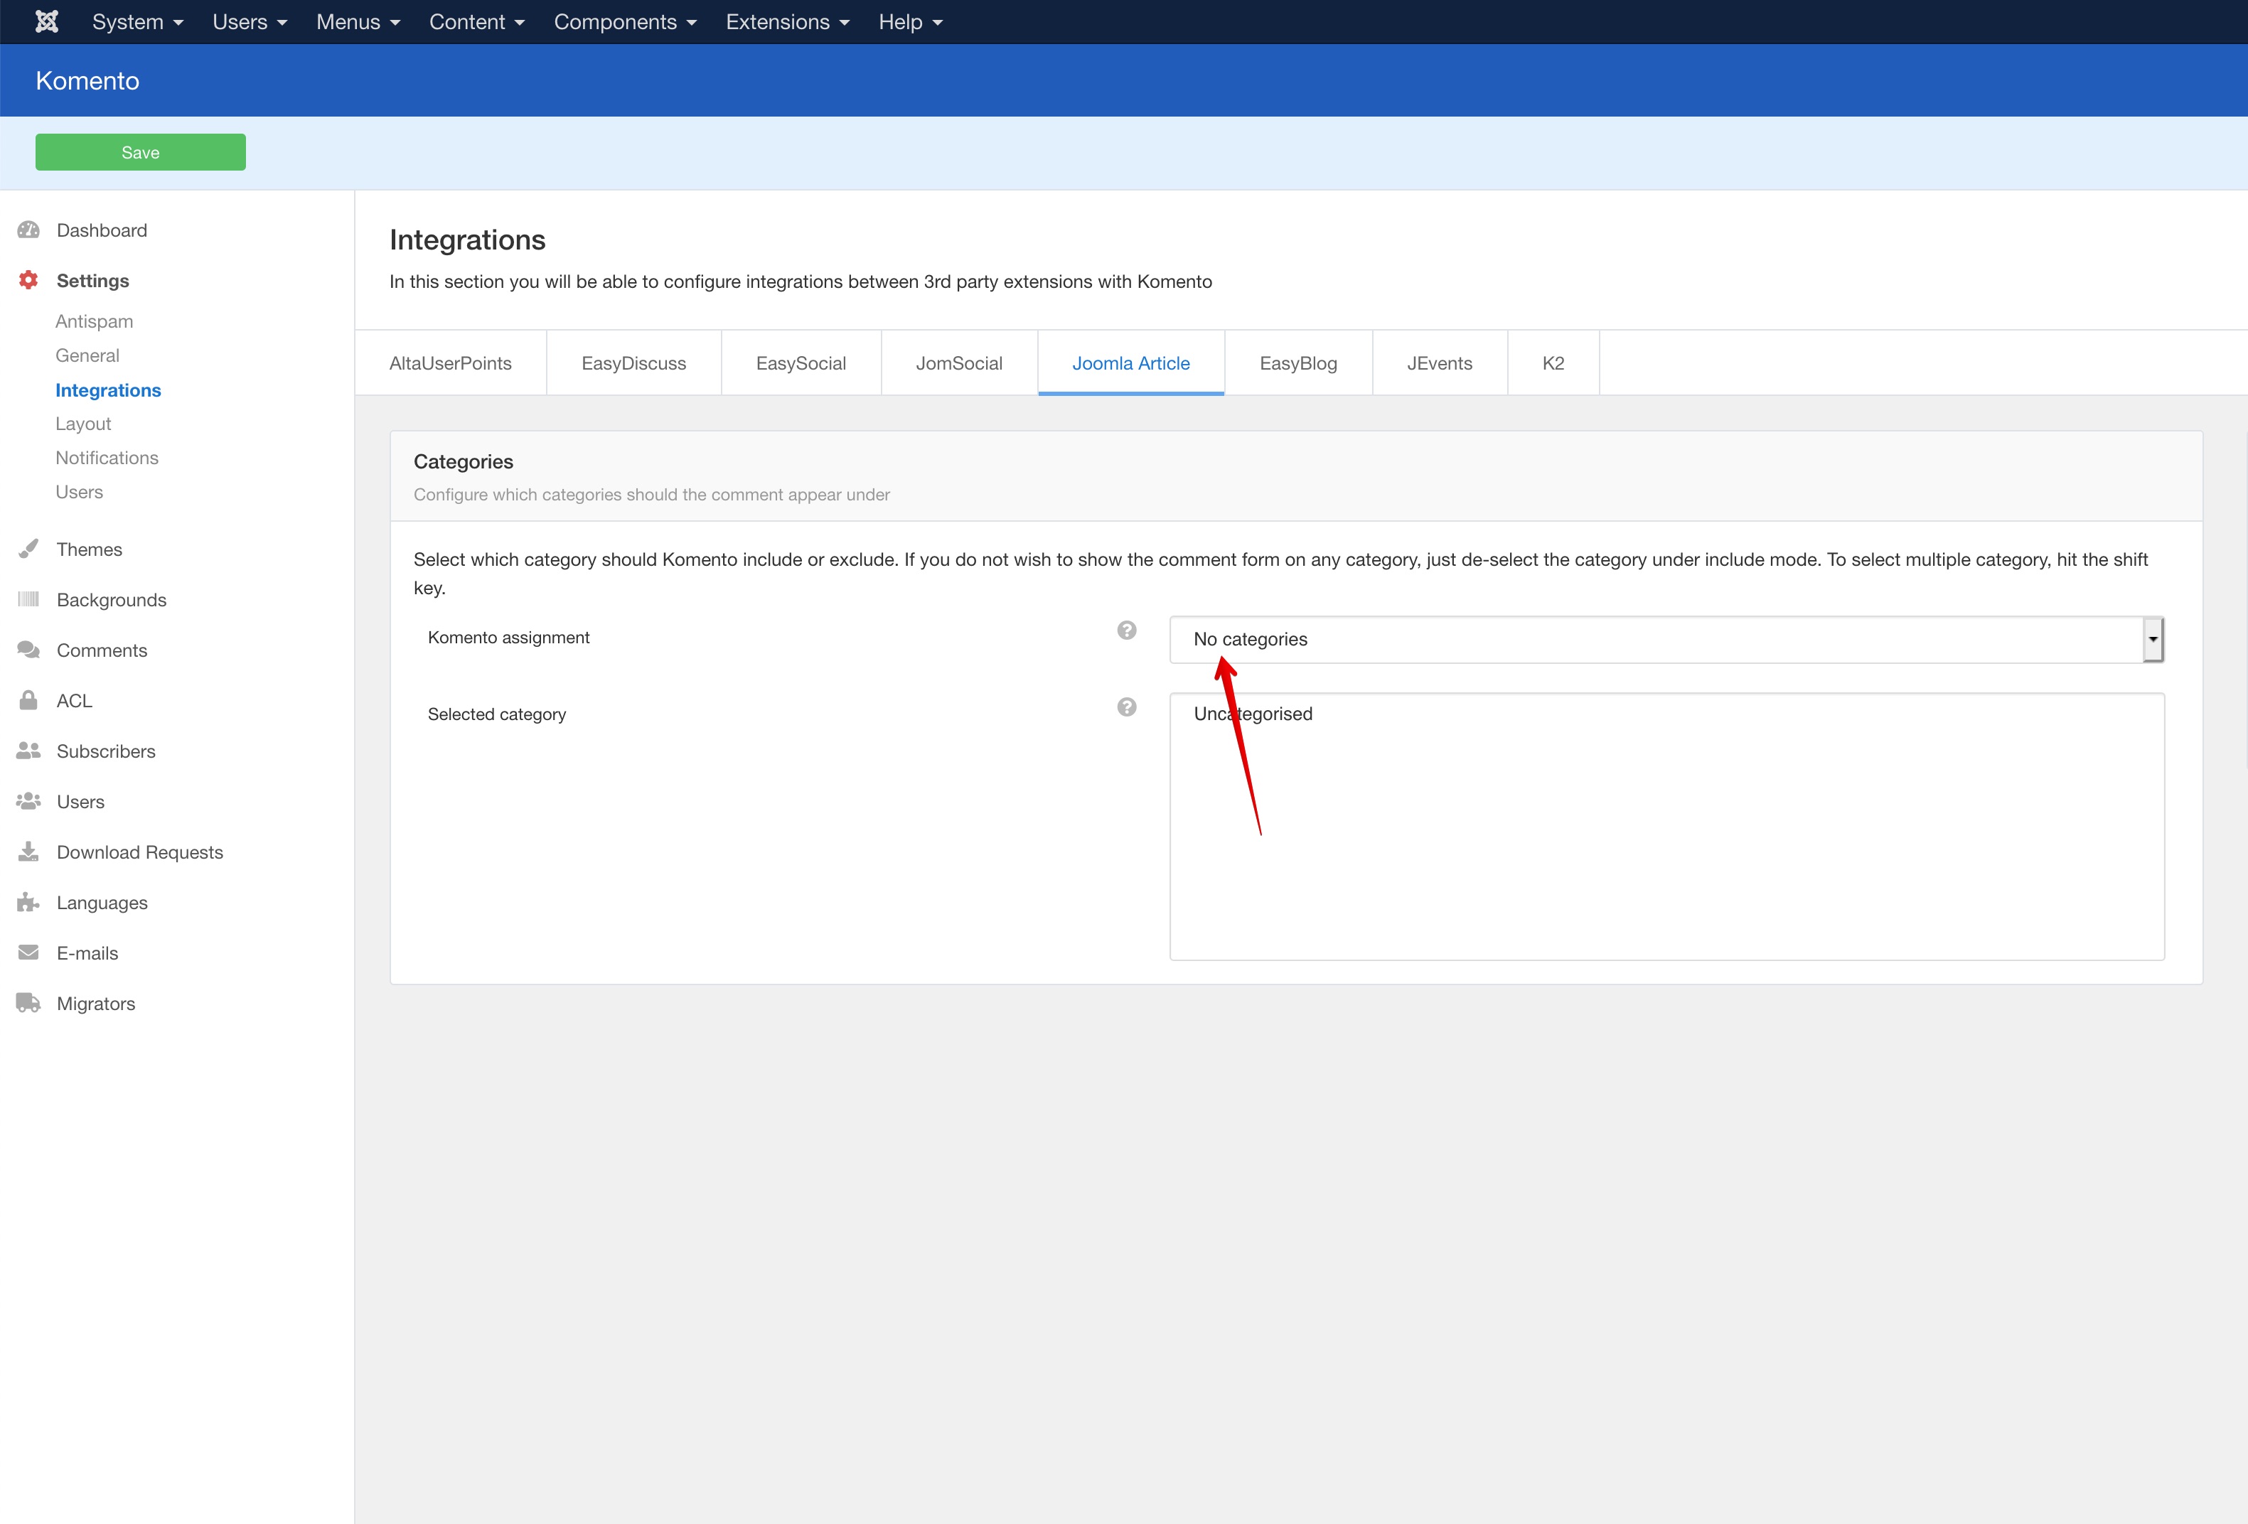The image size is (2248, 1524).
Task: Switch to the EasyDiscuss tab
Action: [x=633, y=363]
